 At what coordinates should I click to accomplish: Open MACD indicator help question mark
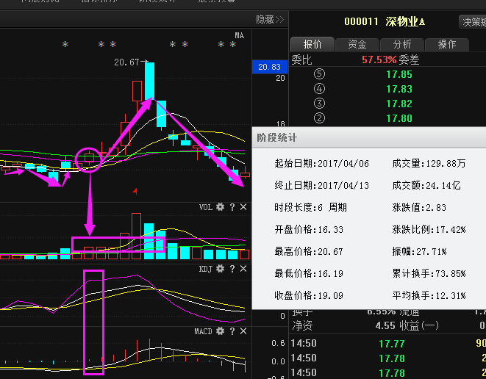point(232,332)
